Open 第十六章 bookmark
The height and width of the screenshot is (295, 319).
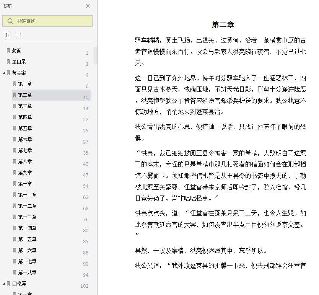coord(27,250)
